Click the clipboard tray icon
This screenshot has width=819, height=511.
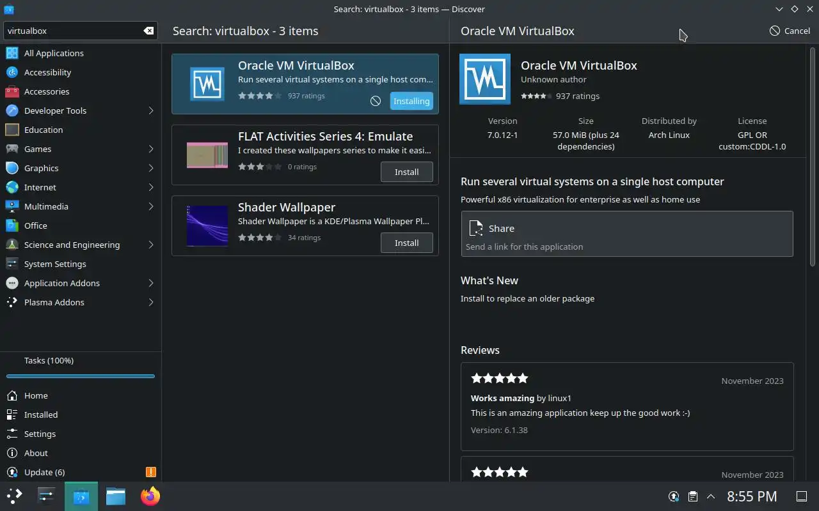[692, 496]
